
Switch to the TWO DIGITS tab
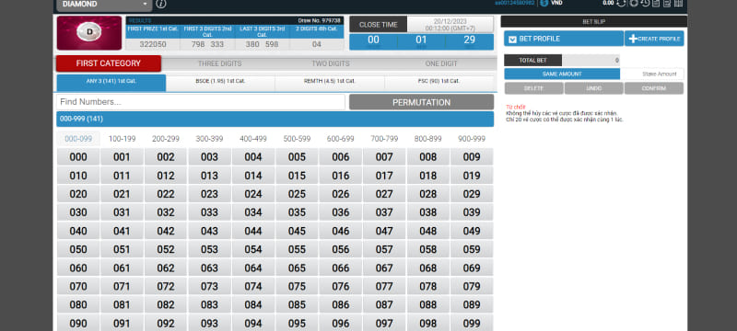click(x=331, y=63)
